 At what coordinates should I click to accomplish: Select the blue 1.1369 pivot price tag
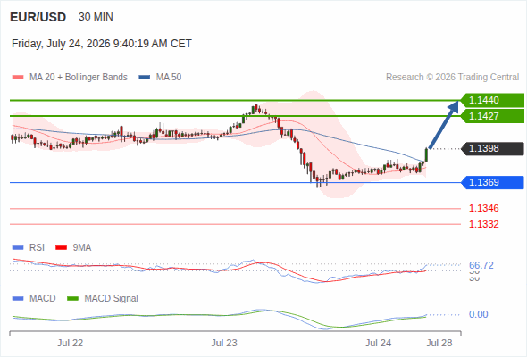[x=492, y=182]
